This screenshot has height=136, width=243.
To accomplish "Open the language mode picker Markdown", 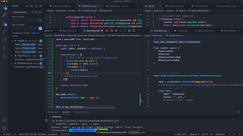I will 220,134.
